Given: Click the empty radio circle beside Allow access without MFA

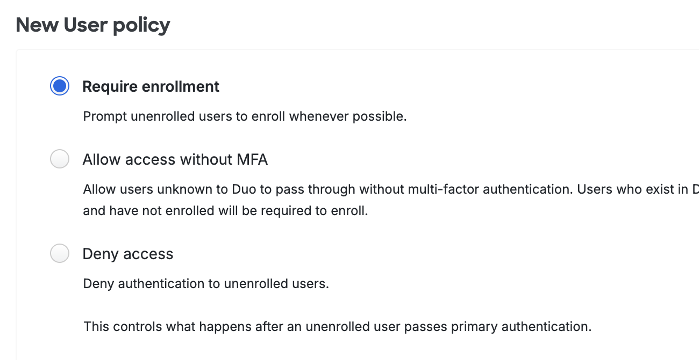Looking at the screenshot, I should click(x=60, y=159).
